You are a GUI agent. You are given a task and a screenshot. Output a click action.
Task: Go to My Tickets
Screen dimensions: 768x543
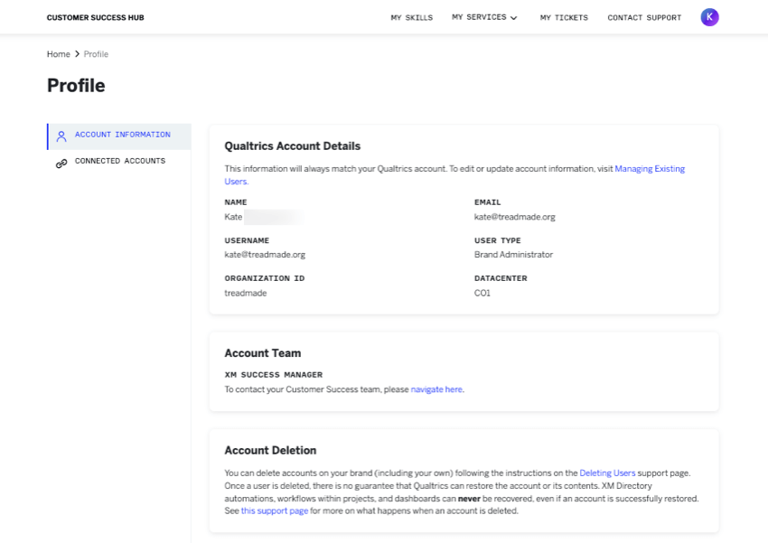click(564, 18)
